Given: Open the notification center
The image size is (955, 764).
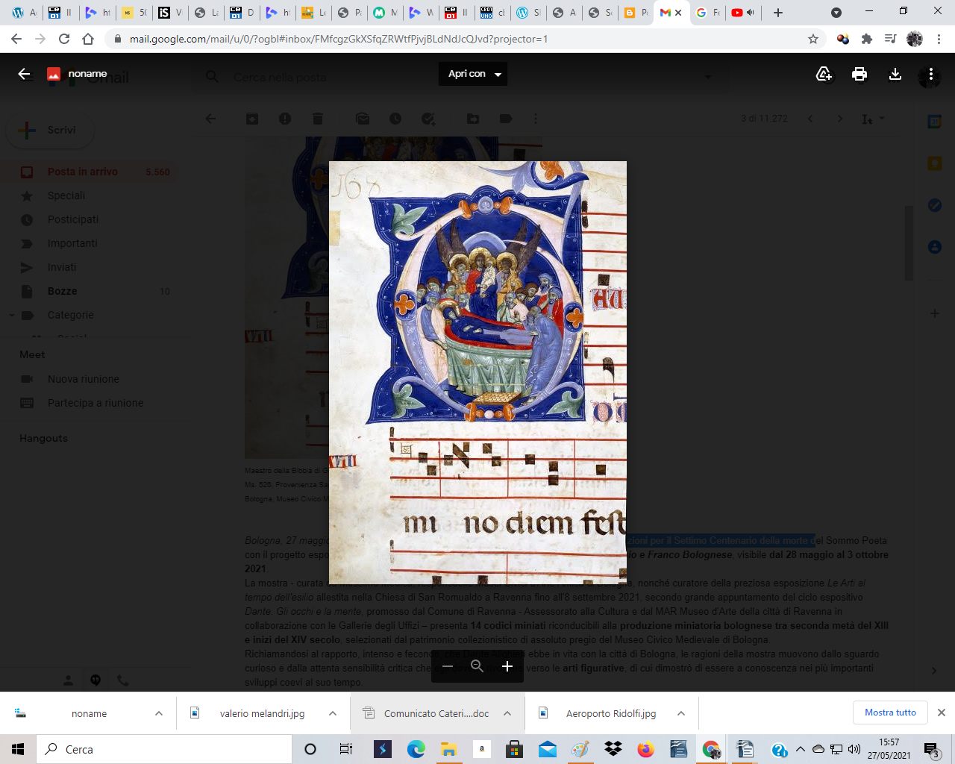Looking at the screenshot, I should (x=932, y=750).
